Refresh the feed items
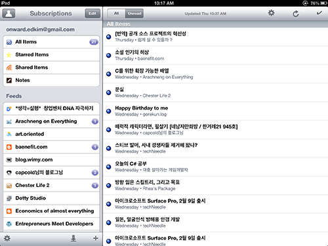 (296, 14)
